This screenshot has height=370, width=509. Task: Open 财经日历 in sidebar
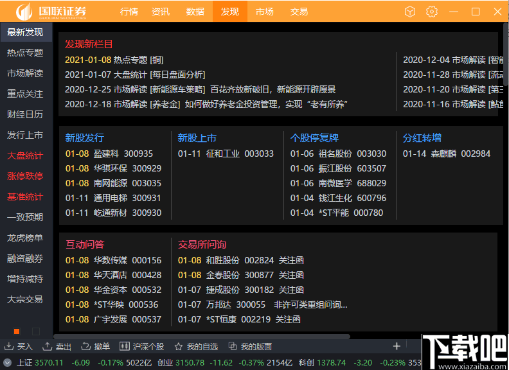[25, 114]
